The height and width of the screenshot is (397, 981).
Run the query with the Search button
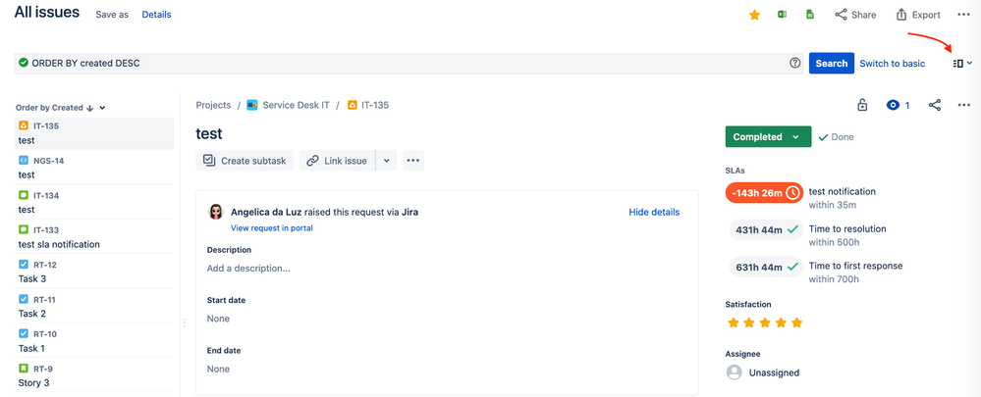coord(832,63)
